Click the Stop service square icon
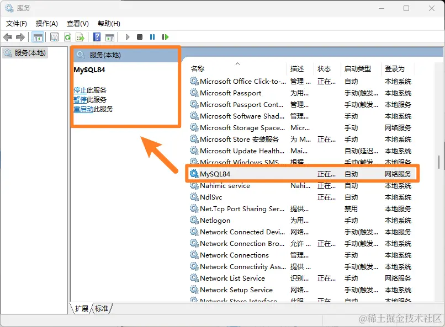Image resolution: width=445 pixels, height=327 pixels. pyautogui.click(x=140, y=37)
